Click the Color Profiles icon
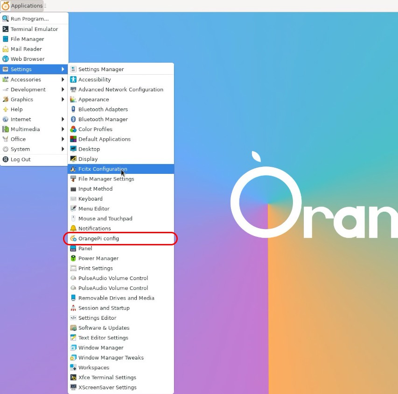 pos(73,129)
